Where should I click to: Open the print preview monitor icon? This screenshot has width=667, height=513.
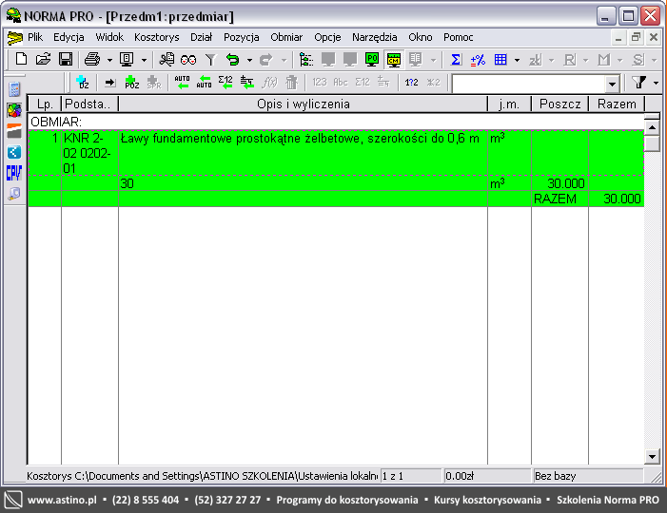tap(127, 59)
